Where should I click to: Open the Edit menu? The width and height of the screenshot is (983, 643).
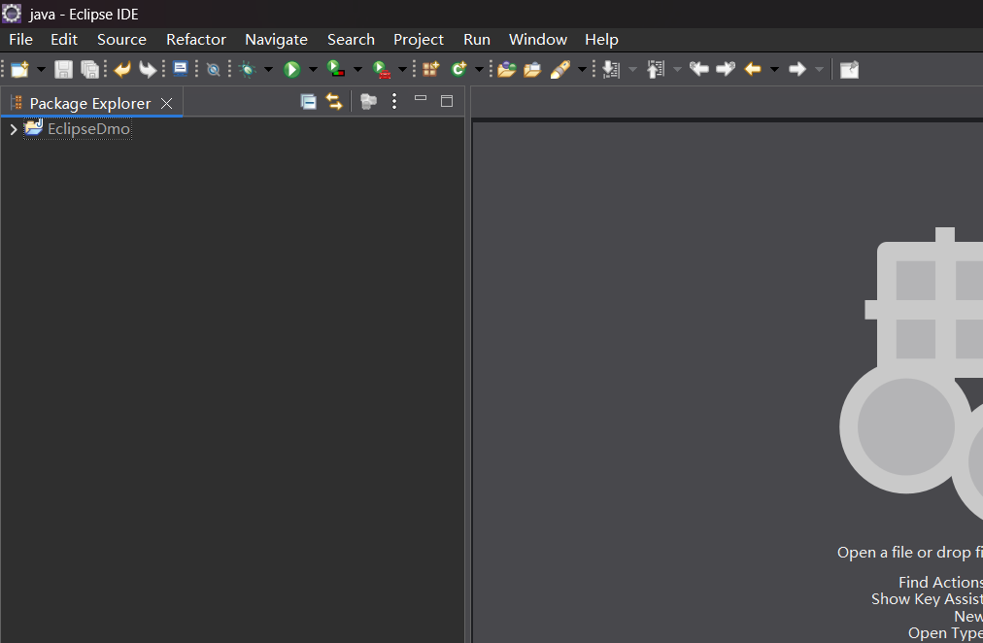(x=64, y=40)
